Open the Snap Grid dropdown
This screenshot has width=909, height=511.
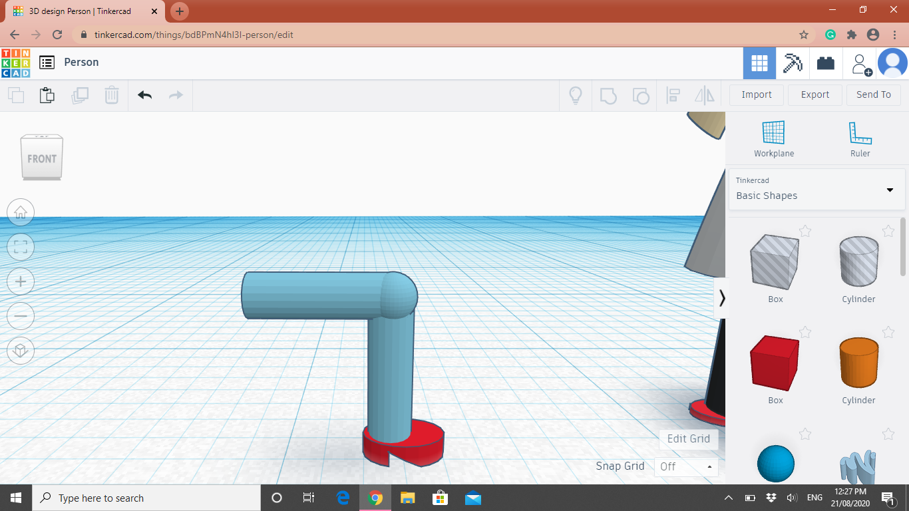[686, 466]
